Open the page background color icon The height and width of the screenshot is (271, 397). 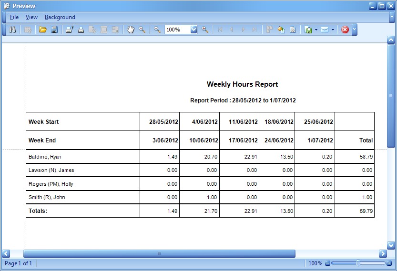pyautogui.click(x=281, y=30)
